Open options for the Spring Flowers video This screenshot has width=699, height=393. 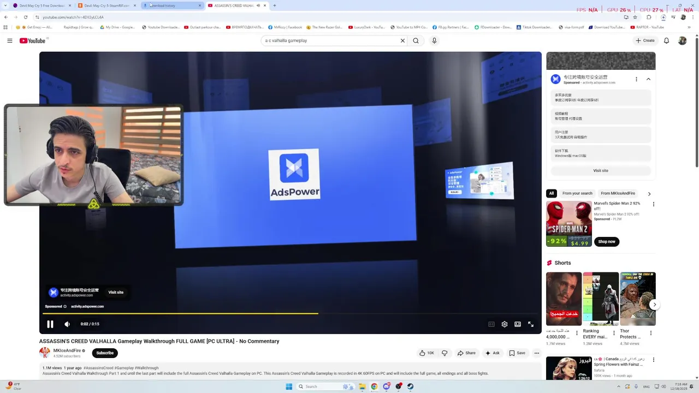(x=653, y=360)
